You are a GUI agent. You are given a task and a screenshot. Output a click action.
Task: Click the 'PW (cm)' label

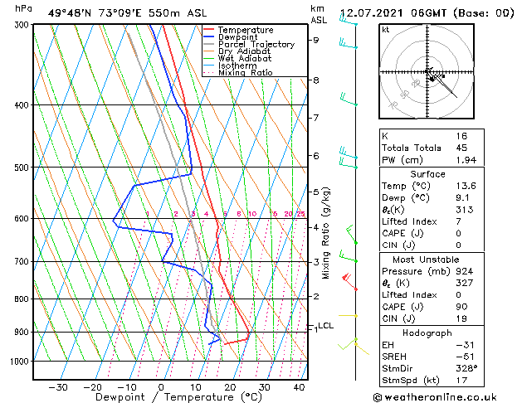coord(402,160)
